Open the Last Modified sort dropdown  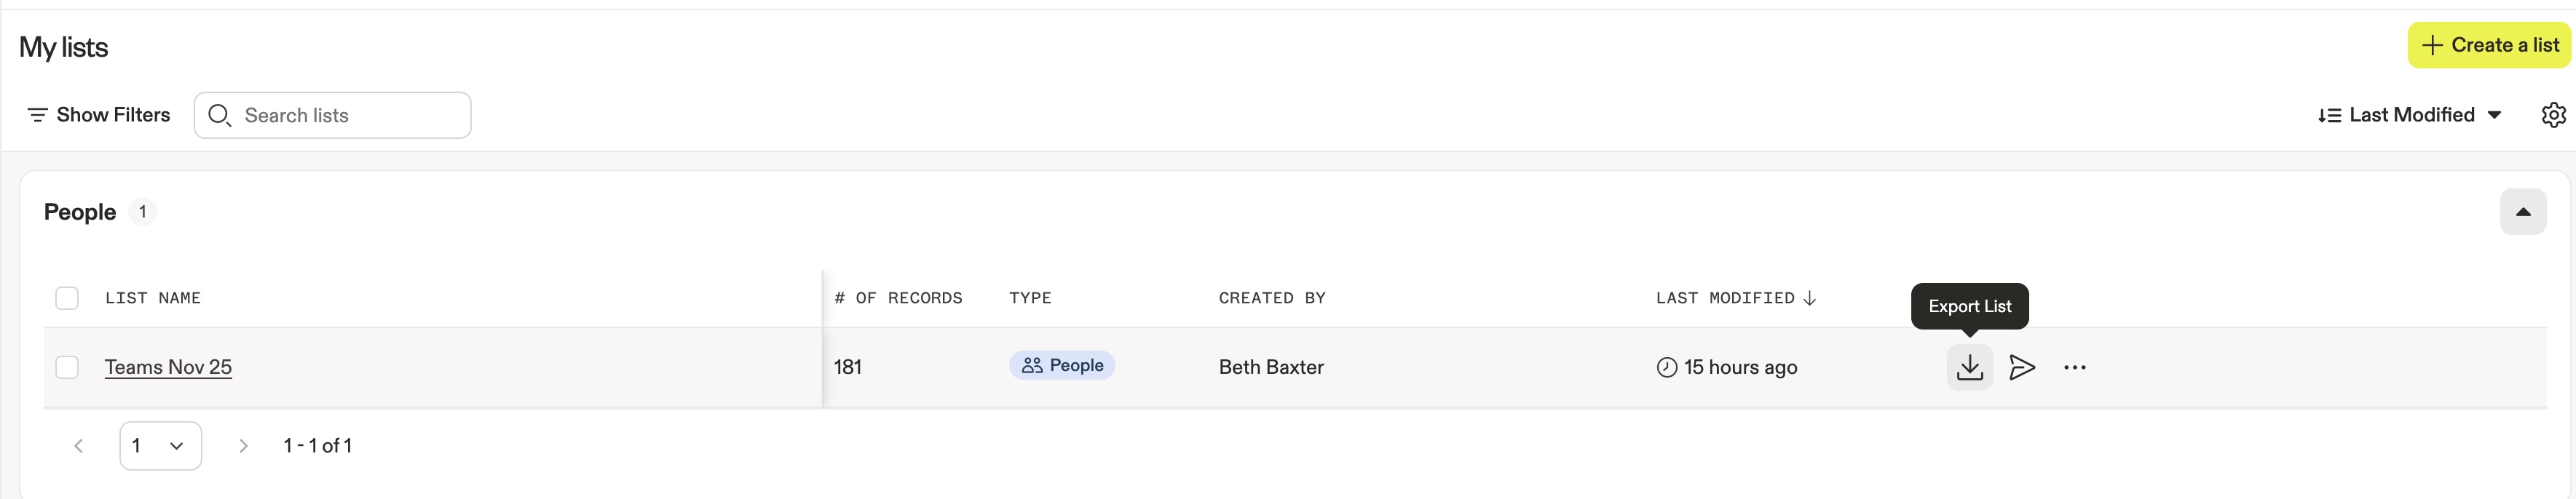(x=2410, y=115)
